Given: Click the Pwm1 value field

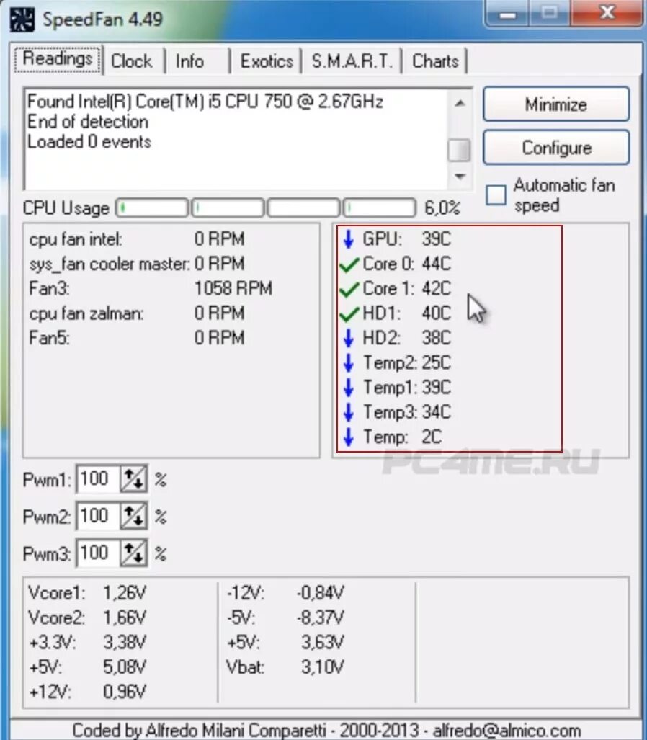Looking at the screenshot, I should pyautogui.click(x=98, y=479).
